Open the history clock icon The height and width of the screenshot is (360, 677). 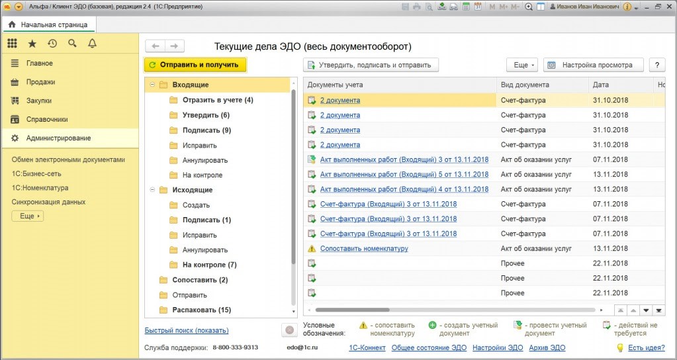point(52,44)
